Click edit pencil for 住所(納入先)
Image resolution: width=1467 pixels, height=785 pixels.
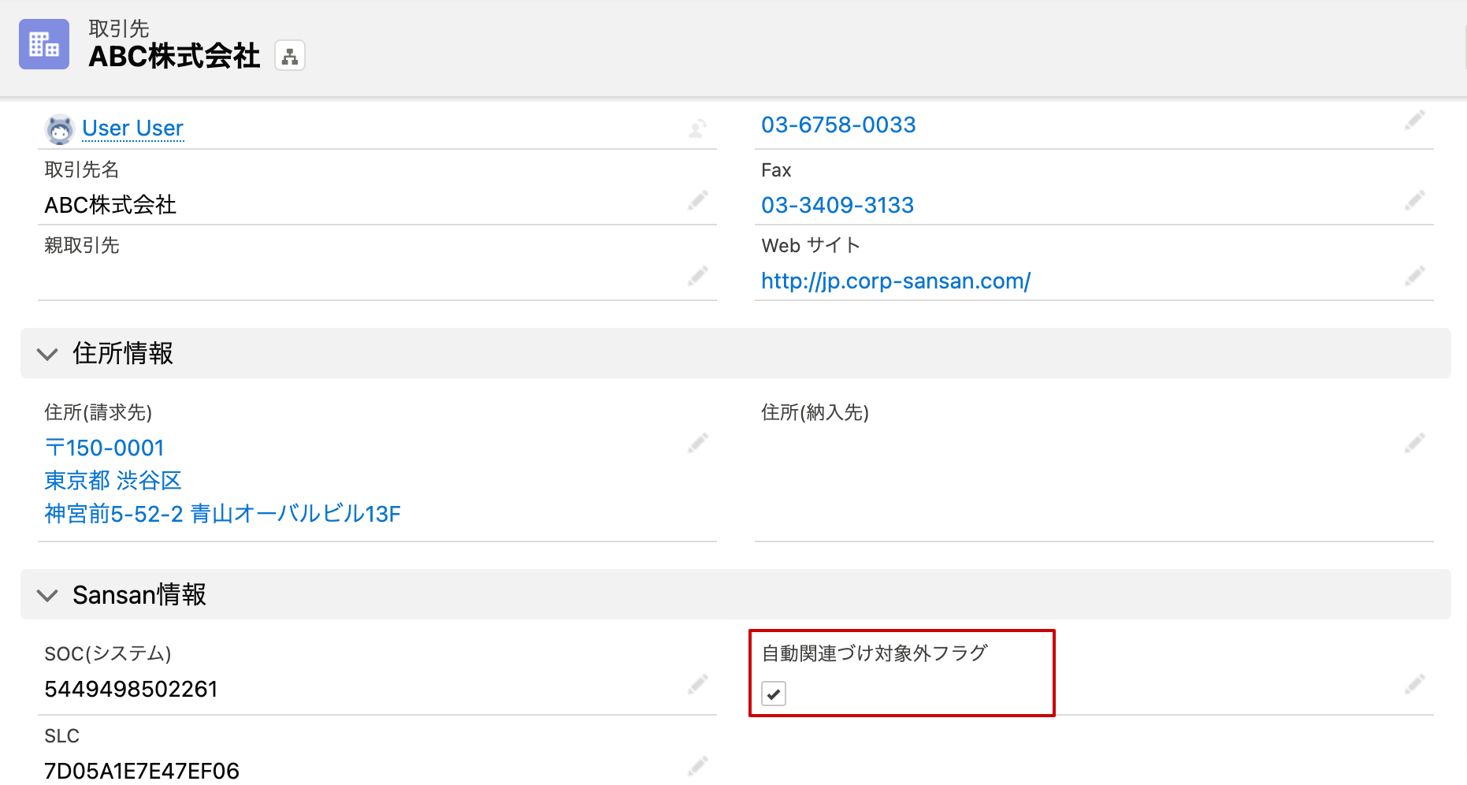[x=1414, y=443]
